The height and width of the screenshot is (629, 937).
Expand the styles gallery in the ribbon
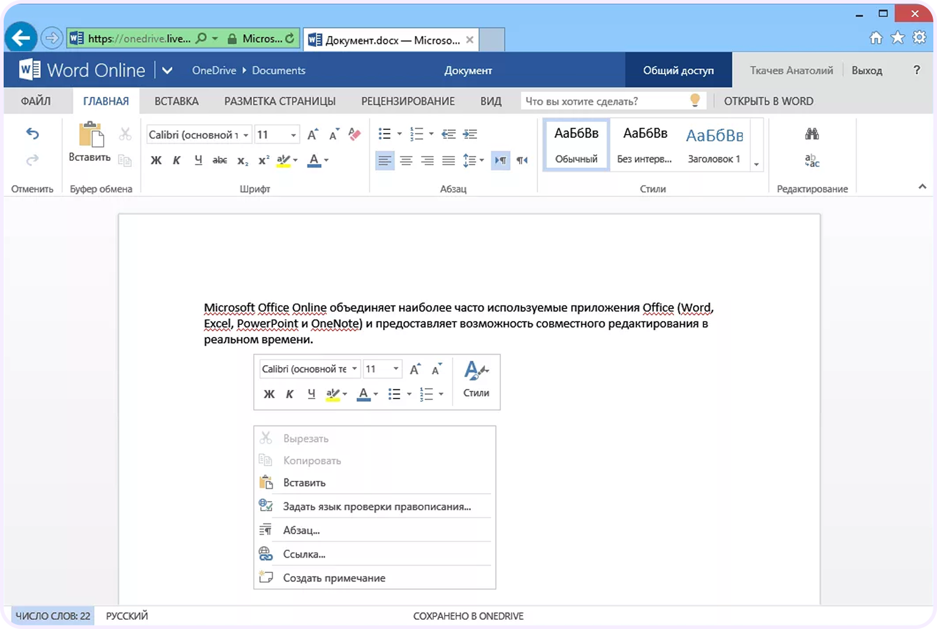click(x=756, y=164)
